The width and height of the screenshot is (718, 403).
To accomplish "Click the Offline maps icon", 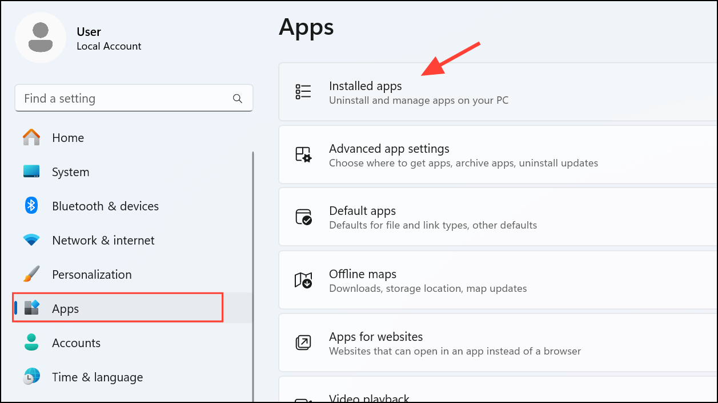I will pos(303,280).
